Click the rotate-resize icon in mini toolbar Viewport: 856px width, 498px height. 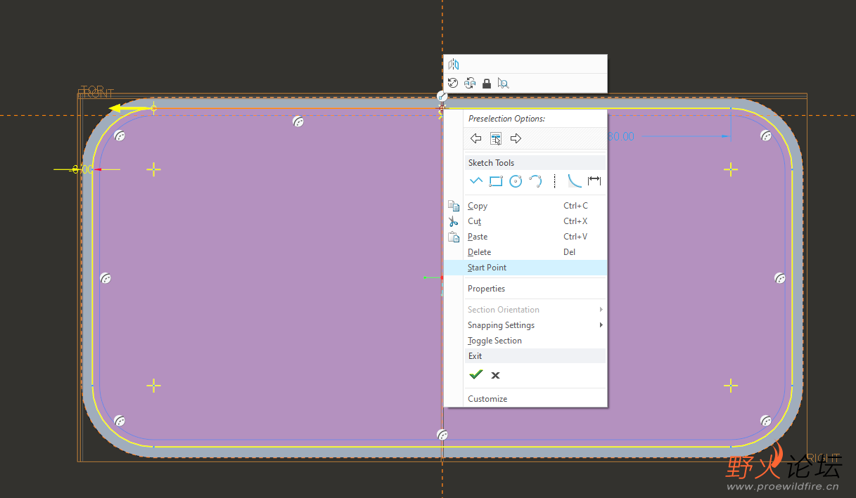[x=453, y=83]
